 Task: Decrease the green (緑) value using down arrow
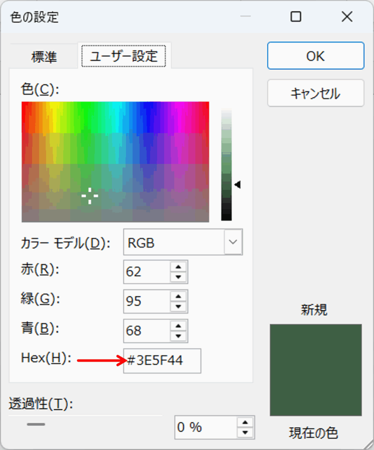coord(178,307)
